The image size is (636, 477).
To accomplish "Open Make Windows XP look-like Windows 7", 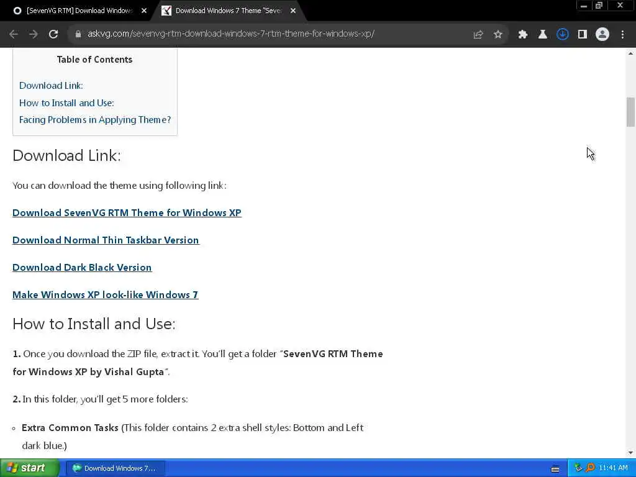I will click(x=106, y=295).
